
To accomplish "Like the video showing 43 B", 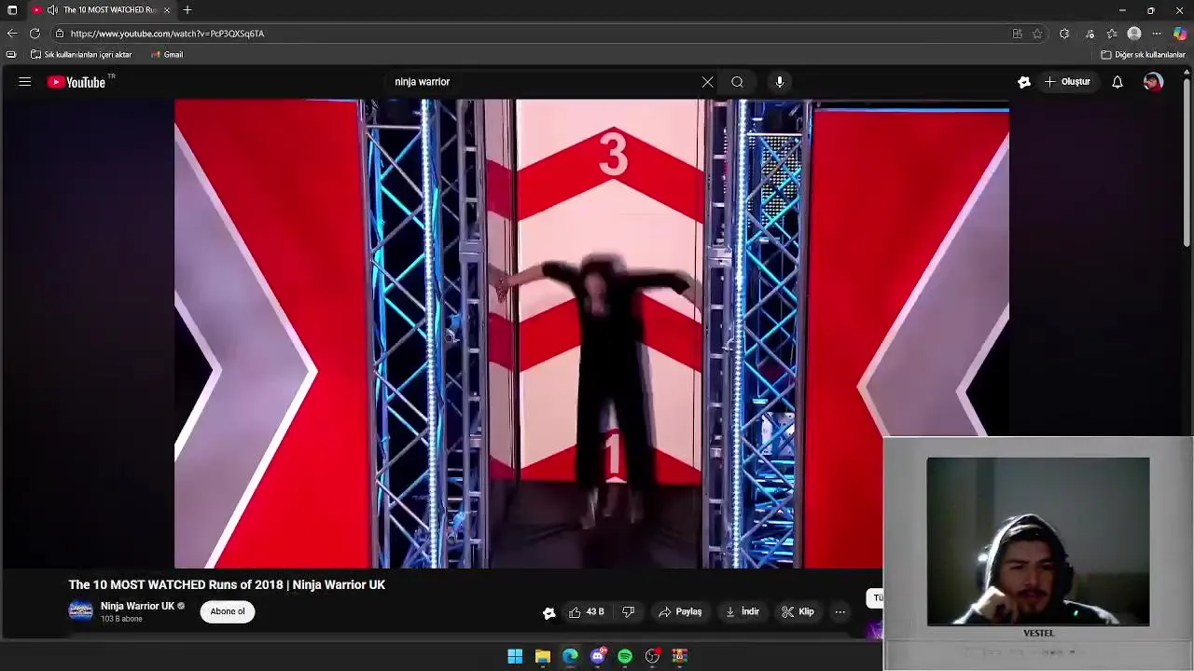I will coord(587,612).
